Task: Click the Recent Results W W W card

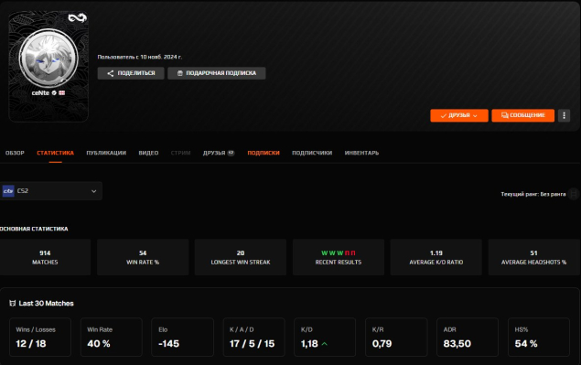Action: coord(339,257)
